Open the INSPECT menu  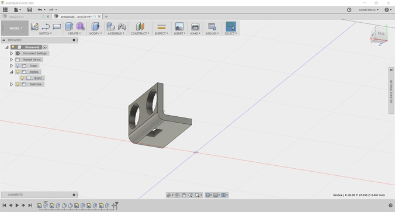coord(161,33)
